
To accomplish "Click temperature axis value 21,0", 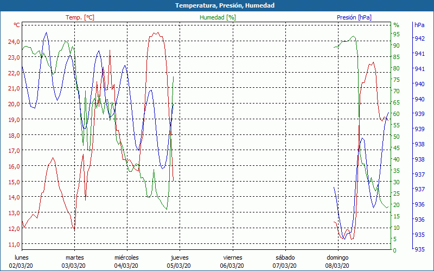I will click(14, 88).
